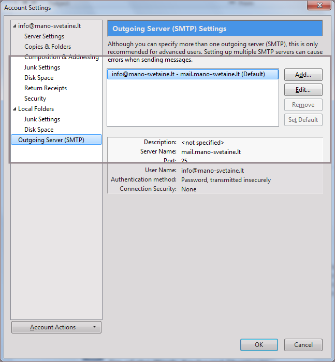The image size is (335, 362).
Task: Select the Local Folders entry
Action: [x=36, y=109]
